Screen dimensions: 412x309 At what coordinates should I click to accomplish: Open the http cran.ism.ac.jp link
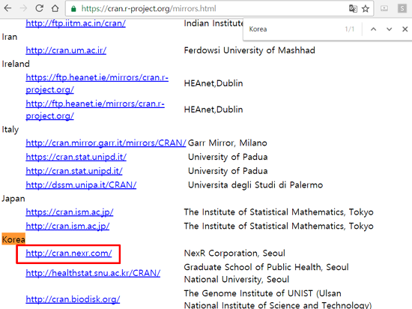pyautogui.click(x=67, y=226)
